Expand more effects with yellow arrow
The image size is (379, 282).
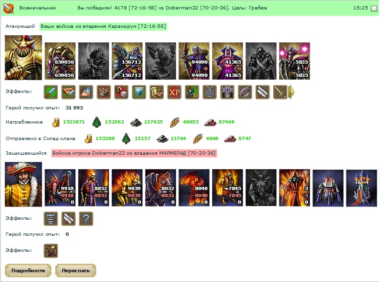click(292, 92)
